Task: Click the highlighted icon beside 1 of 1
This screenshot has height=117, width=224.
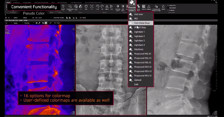Action: pos(46,23)
